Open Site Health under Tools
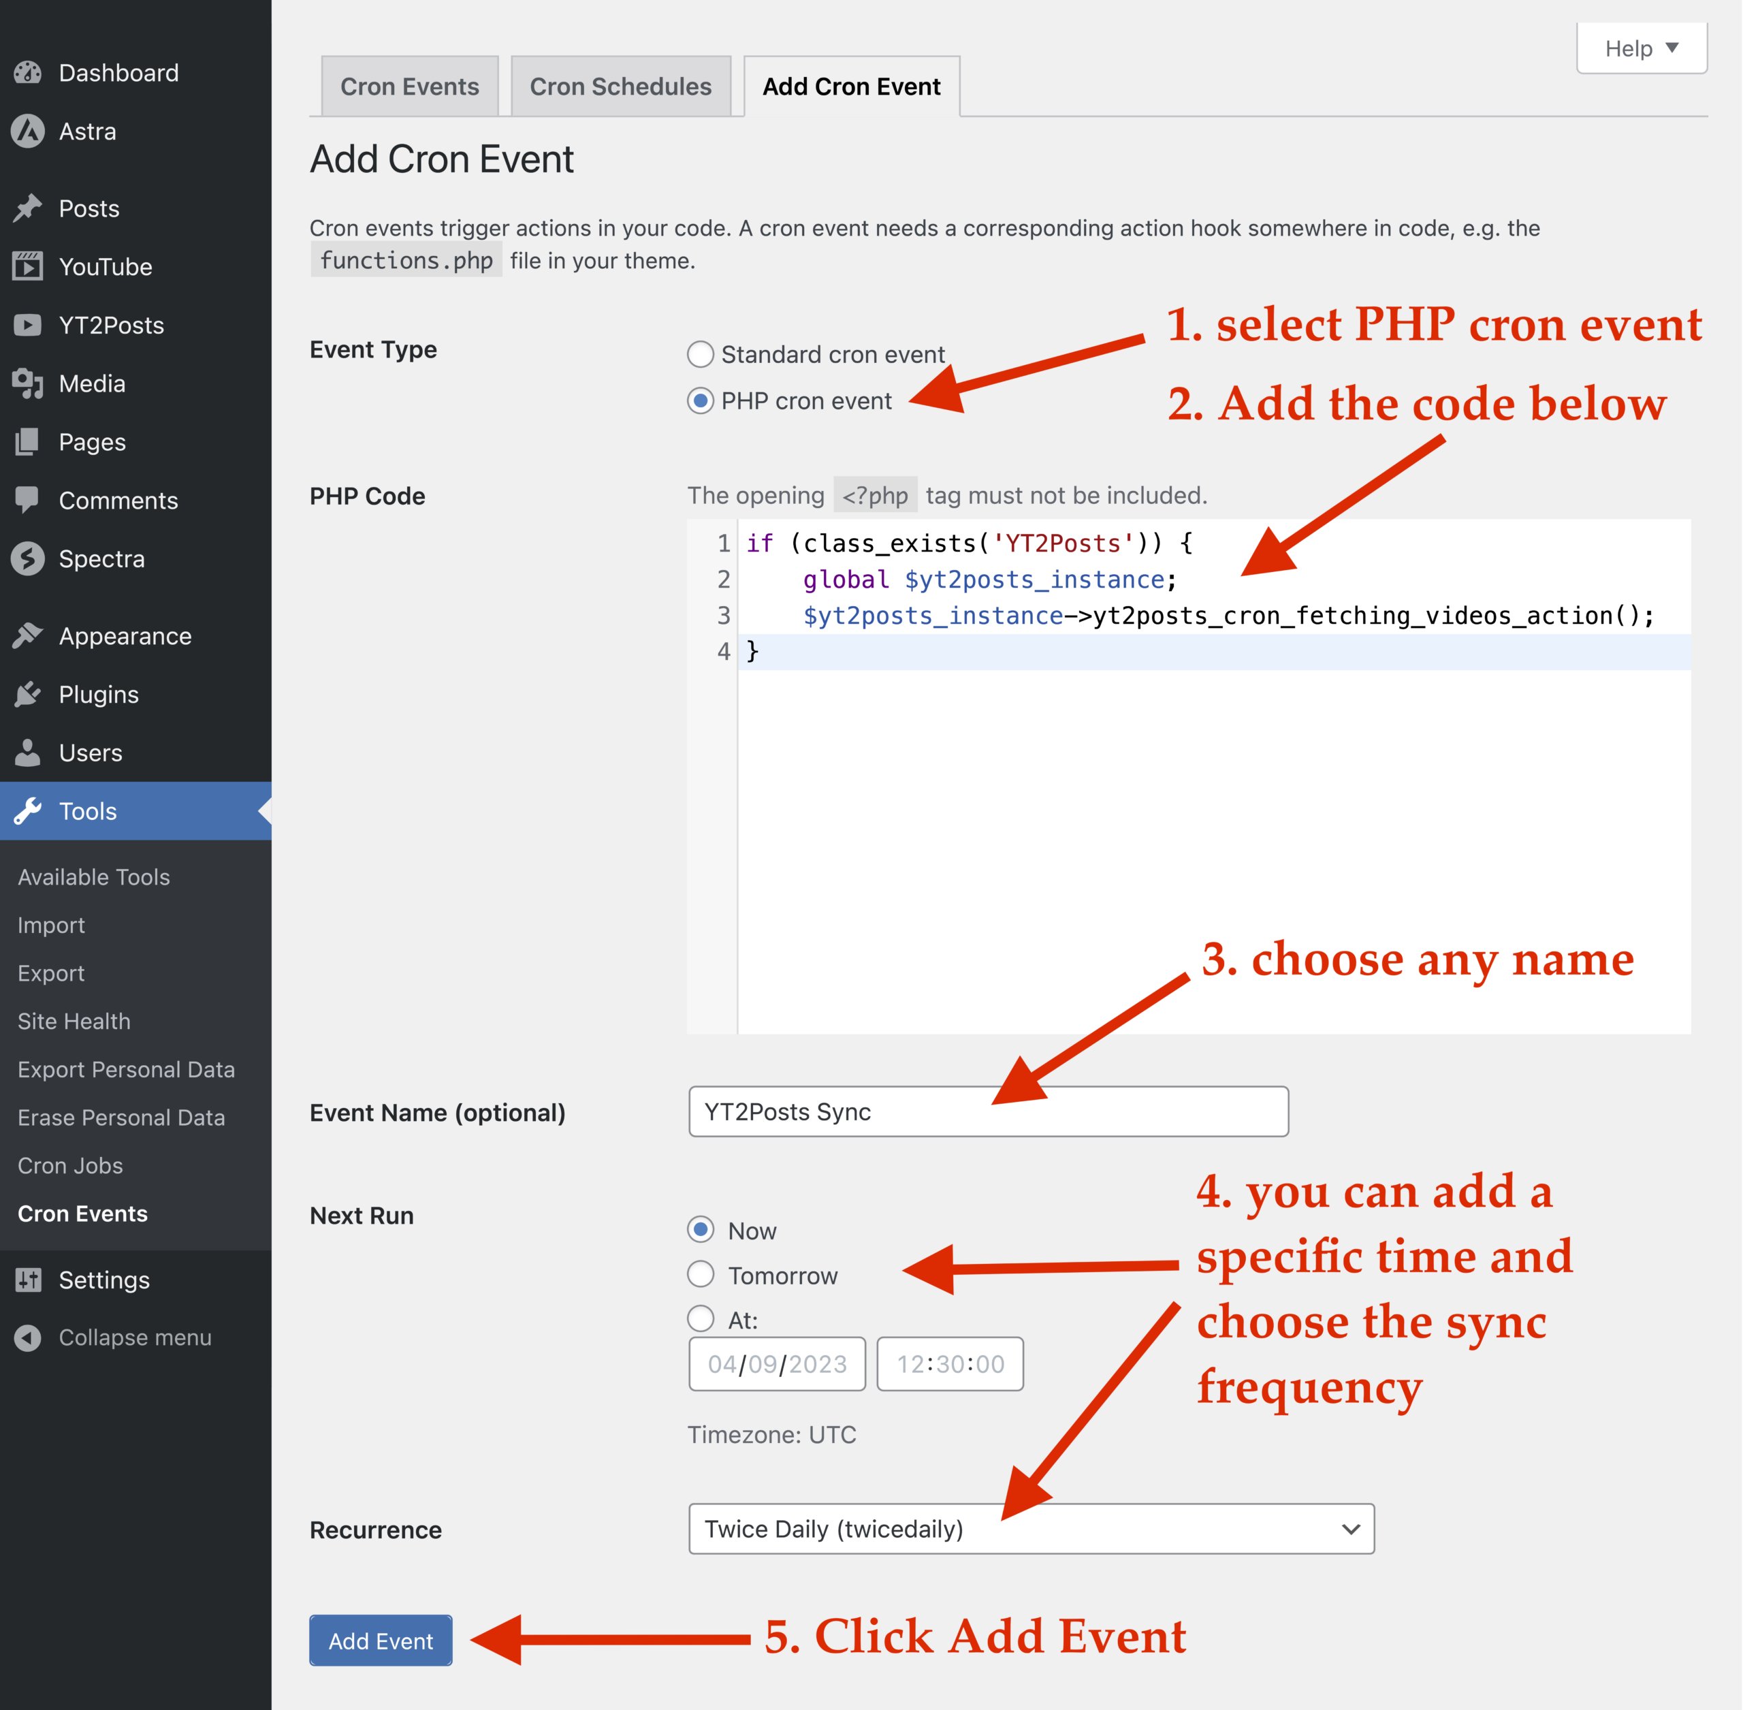Image resolution: width=1743 pixels, height=1710 pixels. tap(74, 1021)
